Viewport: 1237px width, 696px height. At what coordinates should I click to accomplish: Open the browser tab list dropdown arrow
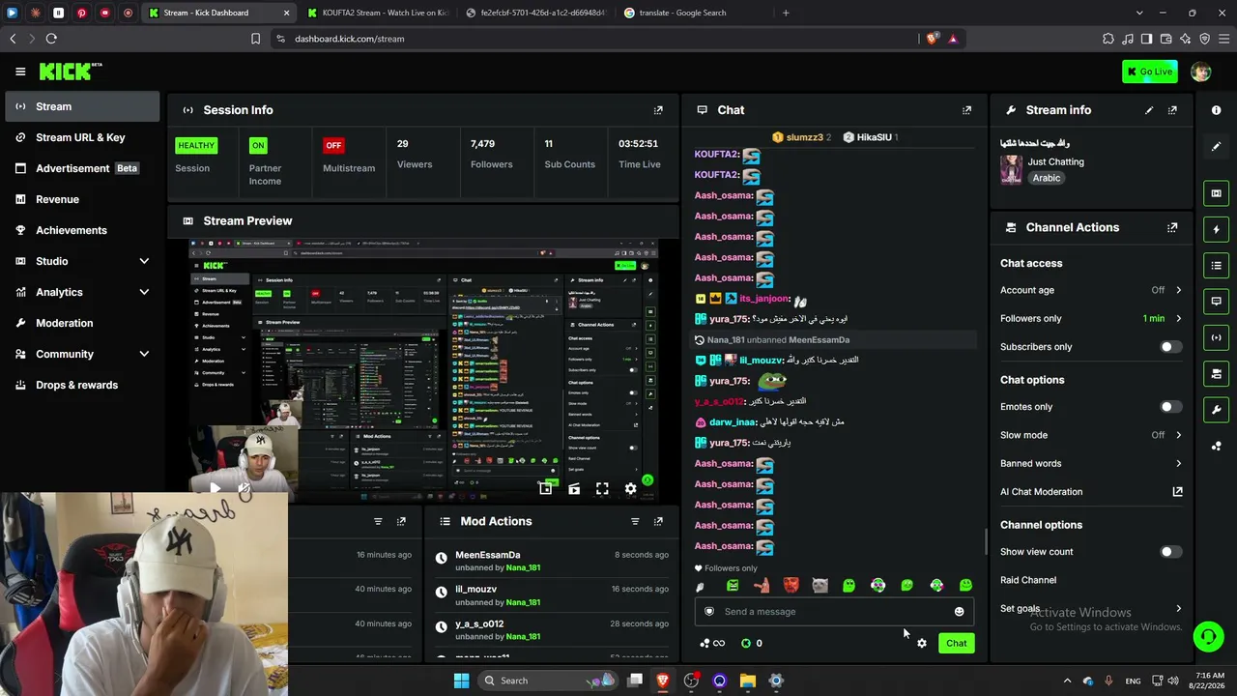tap(1139, 13)
